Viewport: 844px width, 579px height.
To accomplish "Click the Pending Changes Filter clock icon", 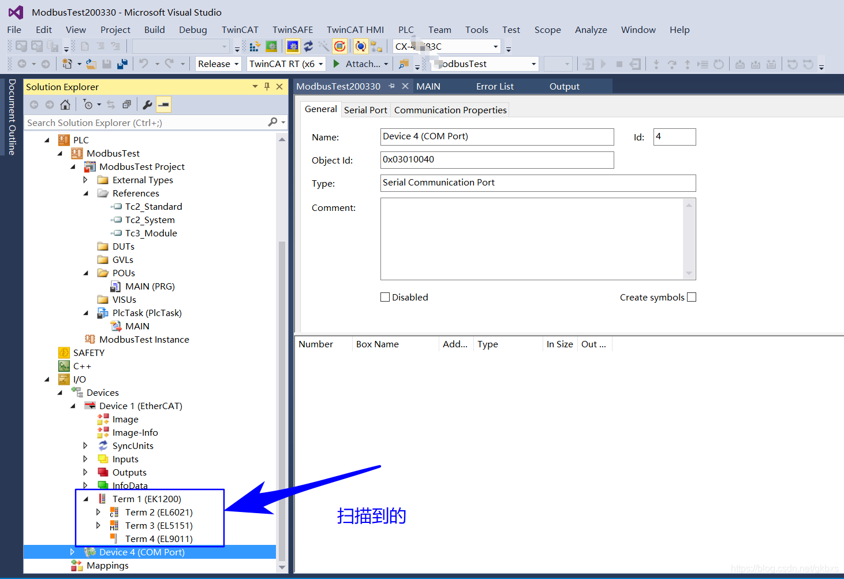I will click(88, 105).
